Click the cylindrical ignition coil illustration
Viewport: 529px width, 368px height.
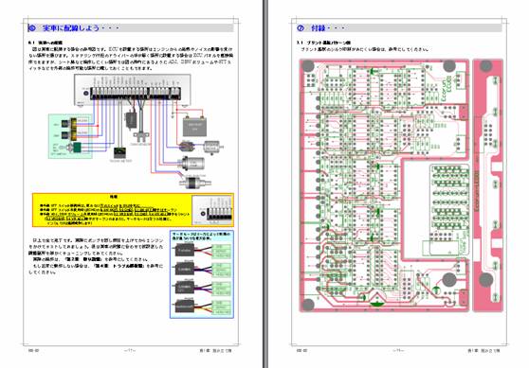[x=192, y=164]
